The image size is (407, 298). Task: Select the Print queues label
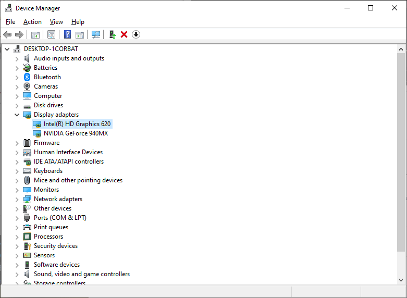(x=51, y=227)
